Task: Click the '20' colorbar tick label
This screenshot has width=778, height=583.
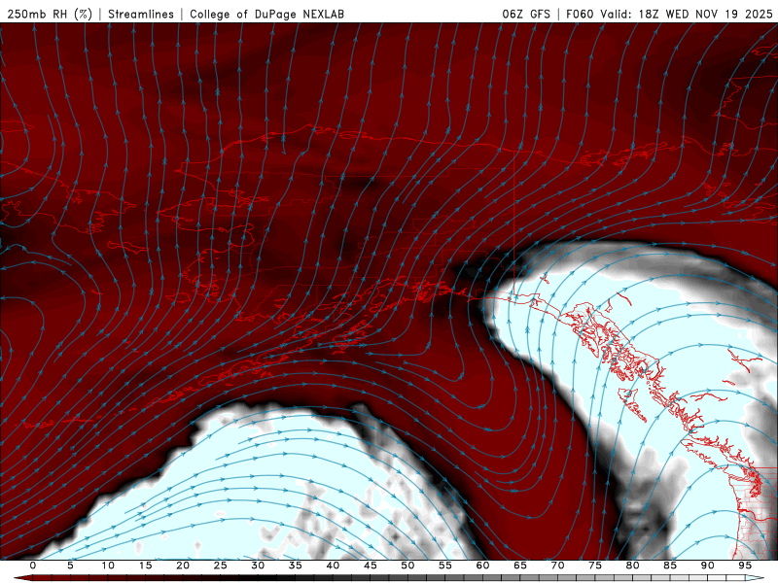Action: pyautogui.click(x=183, y=566)
